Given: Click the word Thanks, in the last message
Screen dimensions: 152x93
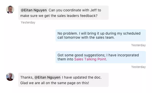Looking at the screenshot, I should (x=27, y=77).
